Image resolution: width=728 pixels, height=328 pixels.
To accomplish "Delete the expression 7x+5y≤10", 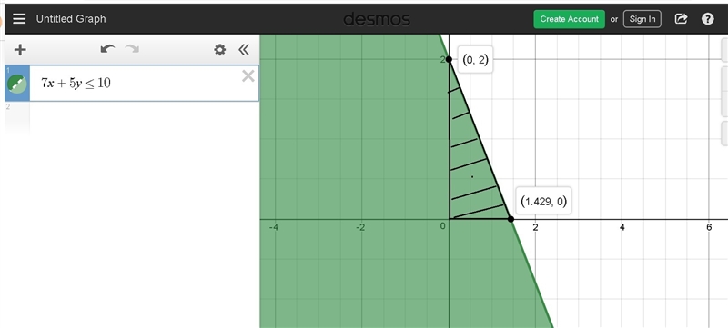I will tap(248, 76).
